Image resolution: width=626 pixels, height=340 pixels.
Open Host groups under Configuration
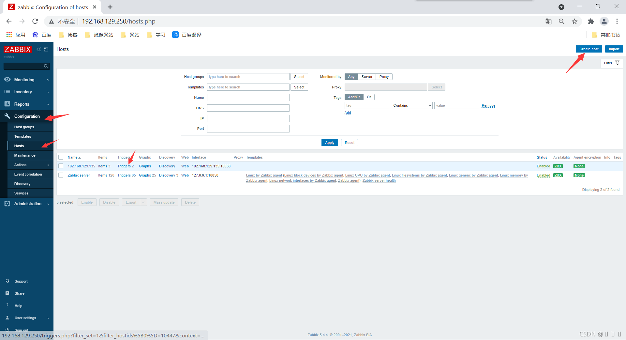pyautogui.click(x=24, y=127)
